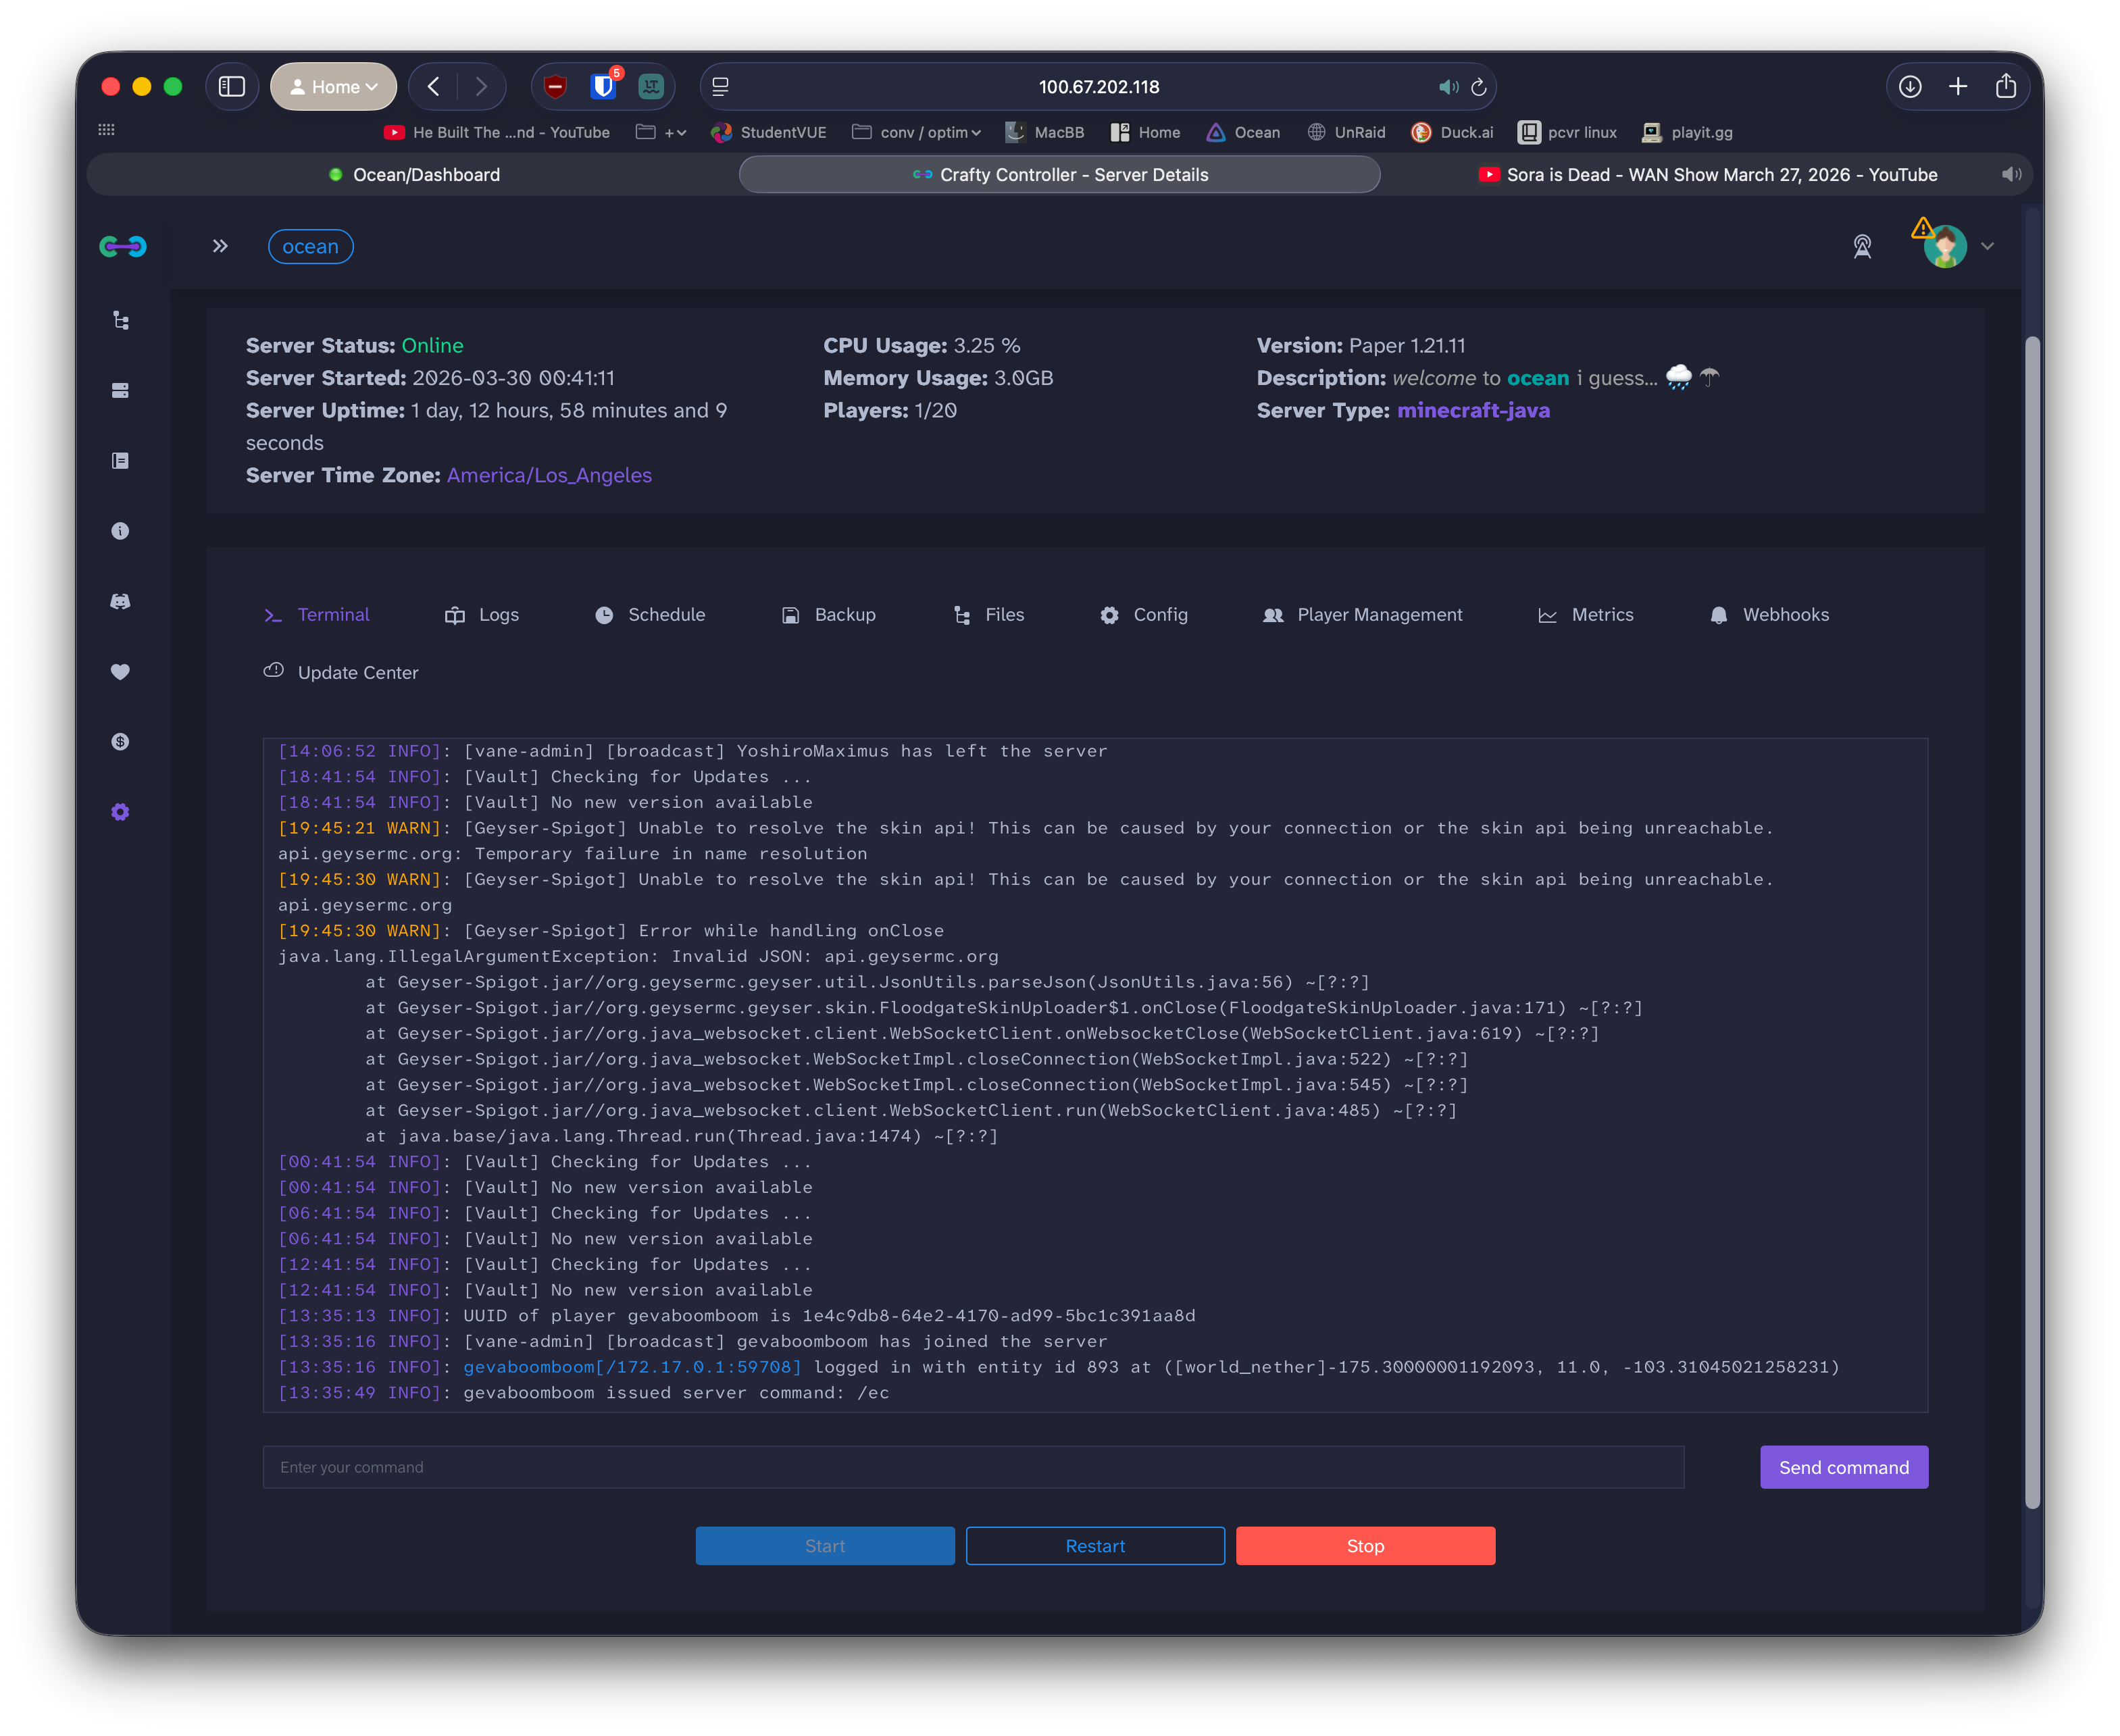Mute the YouTube tab audio icon
Image resolution: width=2120 pixels, height=1736 pixels.
(x=2010, y=175)
